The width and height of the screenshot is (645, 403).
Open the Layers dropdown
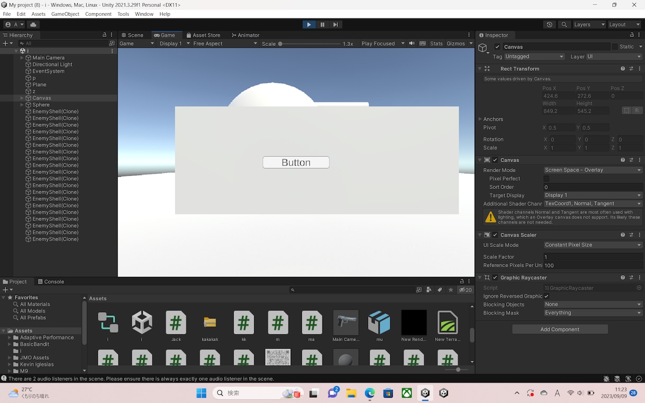coord(588,24)
